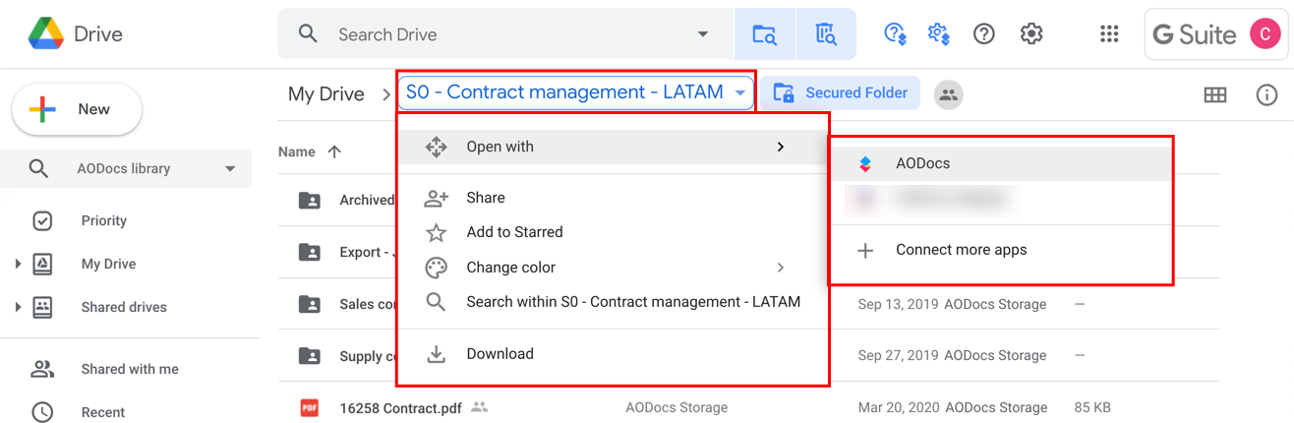Click the AODocs settings gears icon

coord(939,34)
